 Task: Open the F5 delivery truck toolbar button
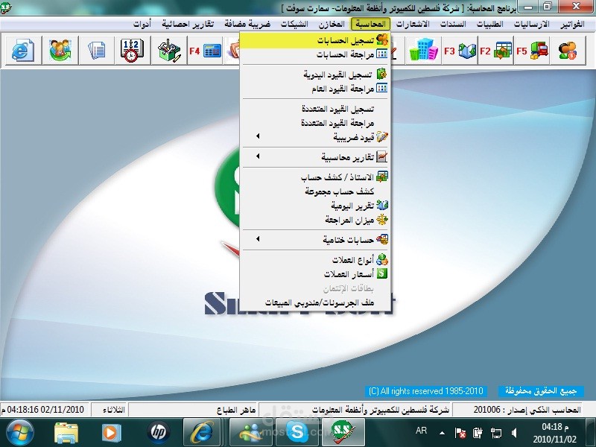point(532,50)
